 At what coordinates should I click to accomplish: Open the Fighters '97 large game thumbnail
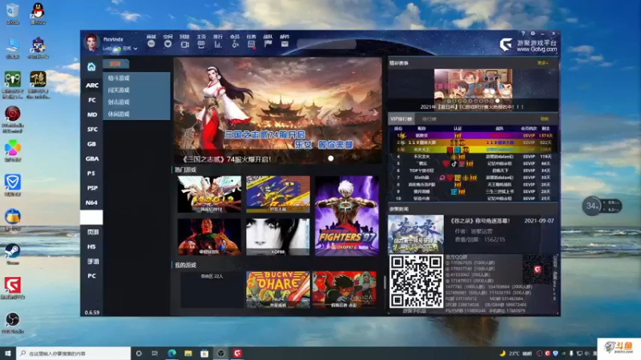(347, 216)
